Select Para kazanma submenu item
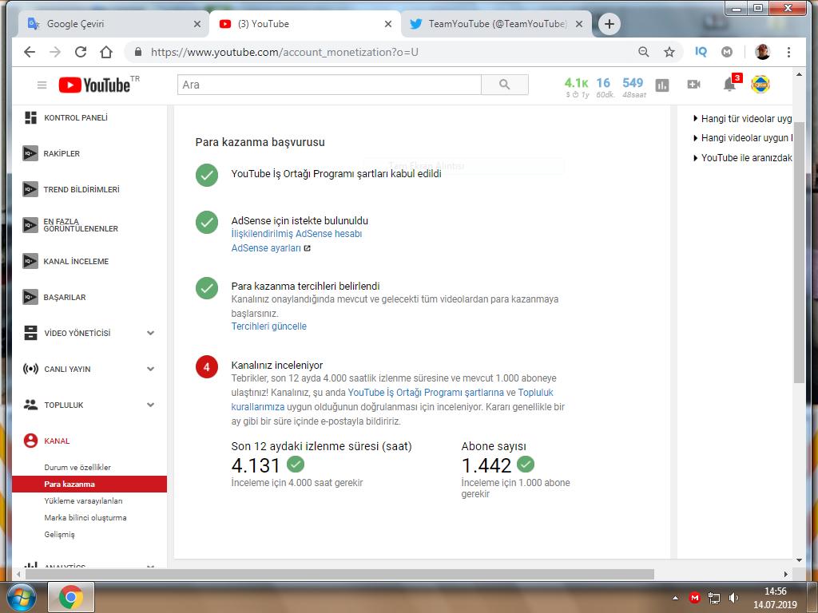Viewport: 818px width, 613px height. (89, 484)
